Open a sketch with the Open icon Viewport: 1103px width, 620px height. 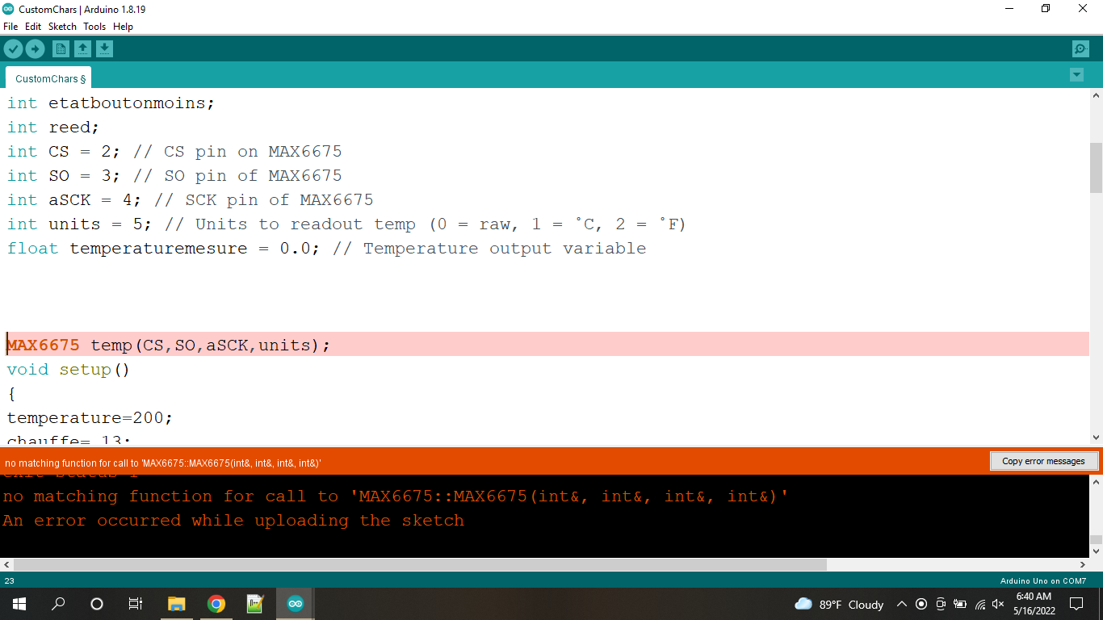(x=82, y=49)
